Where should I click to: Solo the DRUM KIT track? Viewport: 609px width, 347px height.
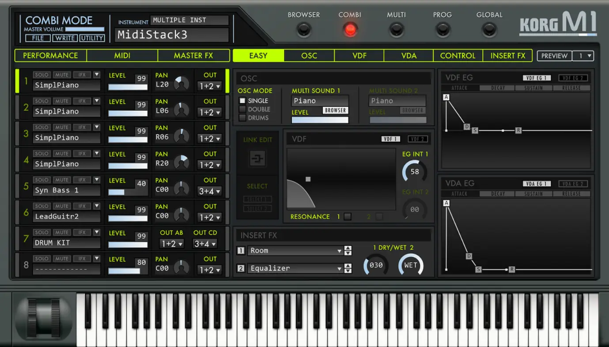(x=42, y=232)
